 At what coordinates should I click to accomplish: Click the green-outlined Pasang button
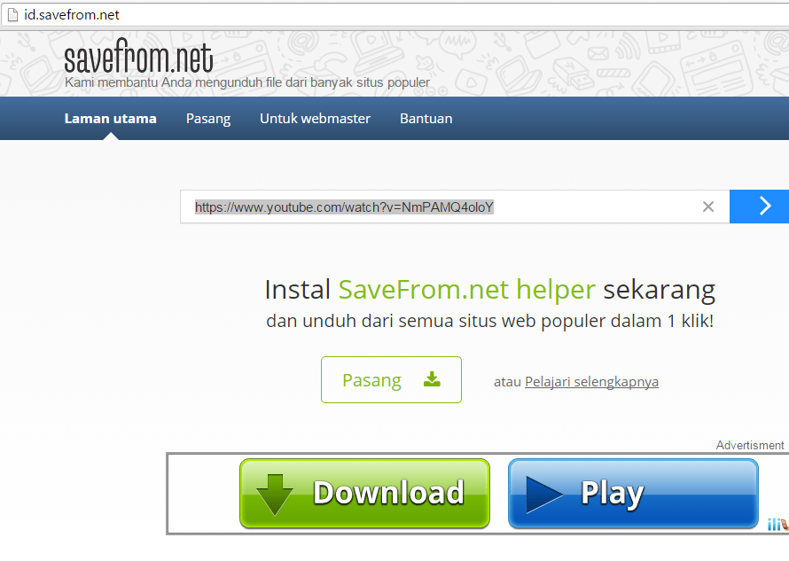pos(391,380)
